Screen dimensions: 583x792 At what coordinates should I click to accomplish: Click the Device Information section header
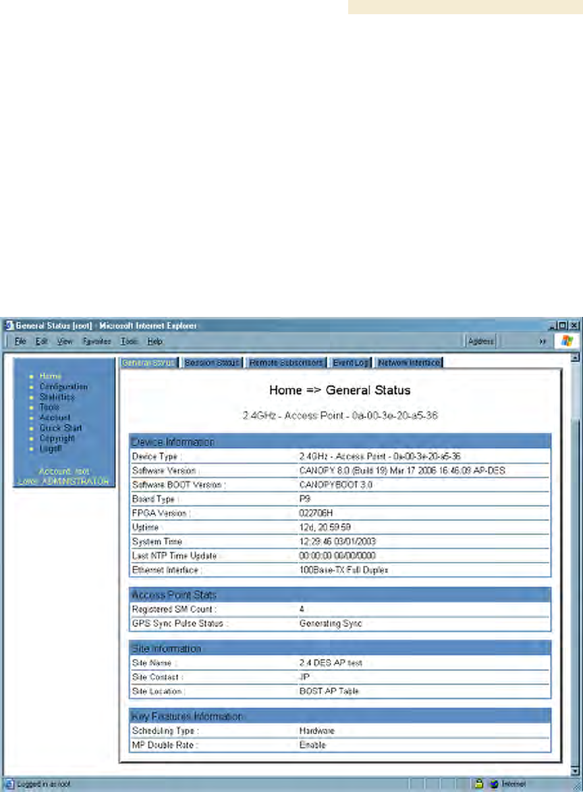coord(340,441)
